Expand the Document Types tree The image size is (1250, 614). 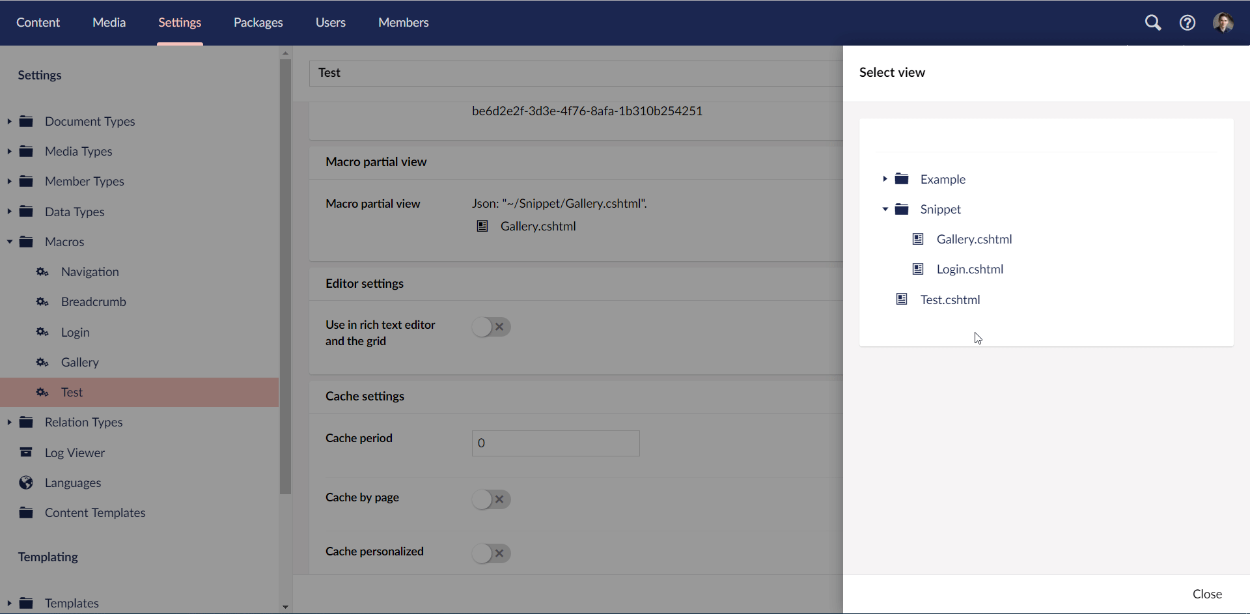[9, 121]
